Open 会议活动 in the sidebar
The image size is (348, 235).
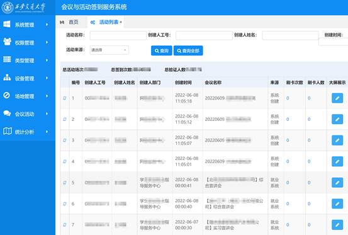pyautogui.click(x=25, y=114)
